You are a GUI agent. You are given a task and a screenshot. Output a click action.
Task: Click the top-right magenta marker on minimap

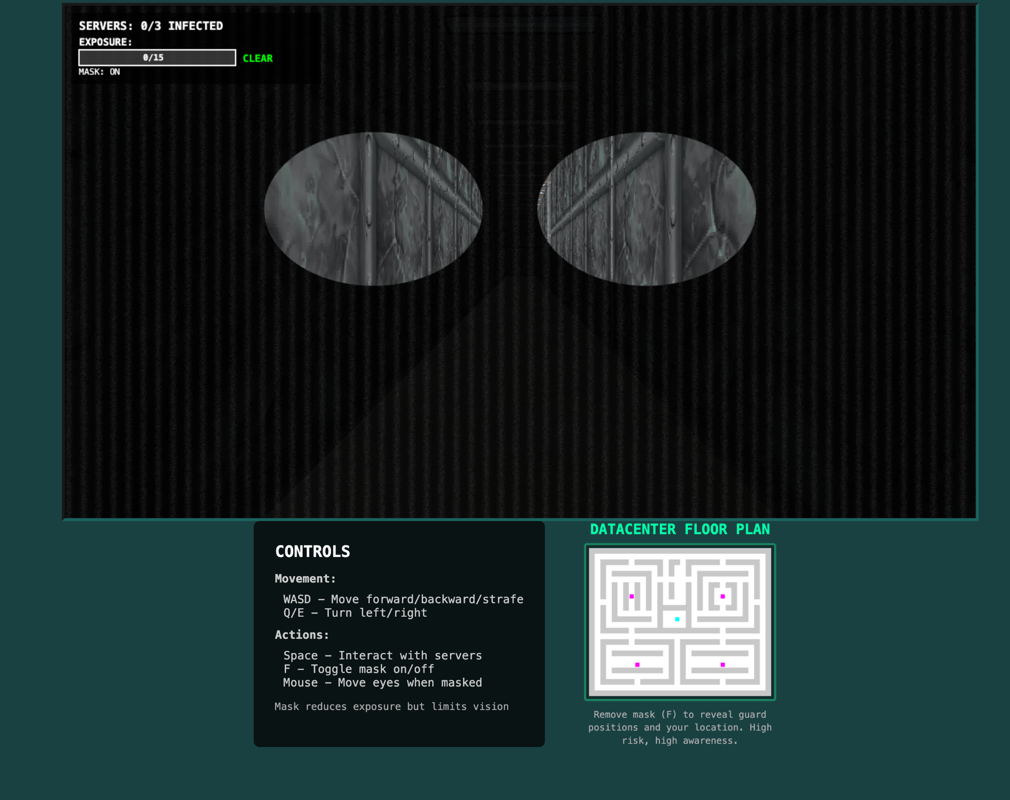pyautogui.click(x=723, y=596)
